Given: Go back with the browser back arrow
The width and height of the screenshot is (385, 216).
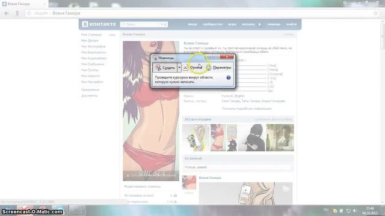Looking at the screenshot, I should pos(7,13).
